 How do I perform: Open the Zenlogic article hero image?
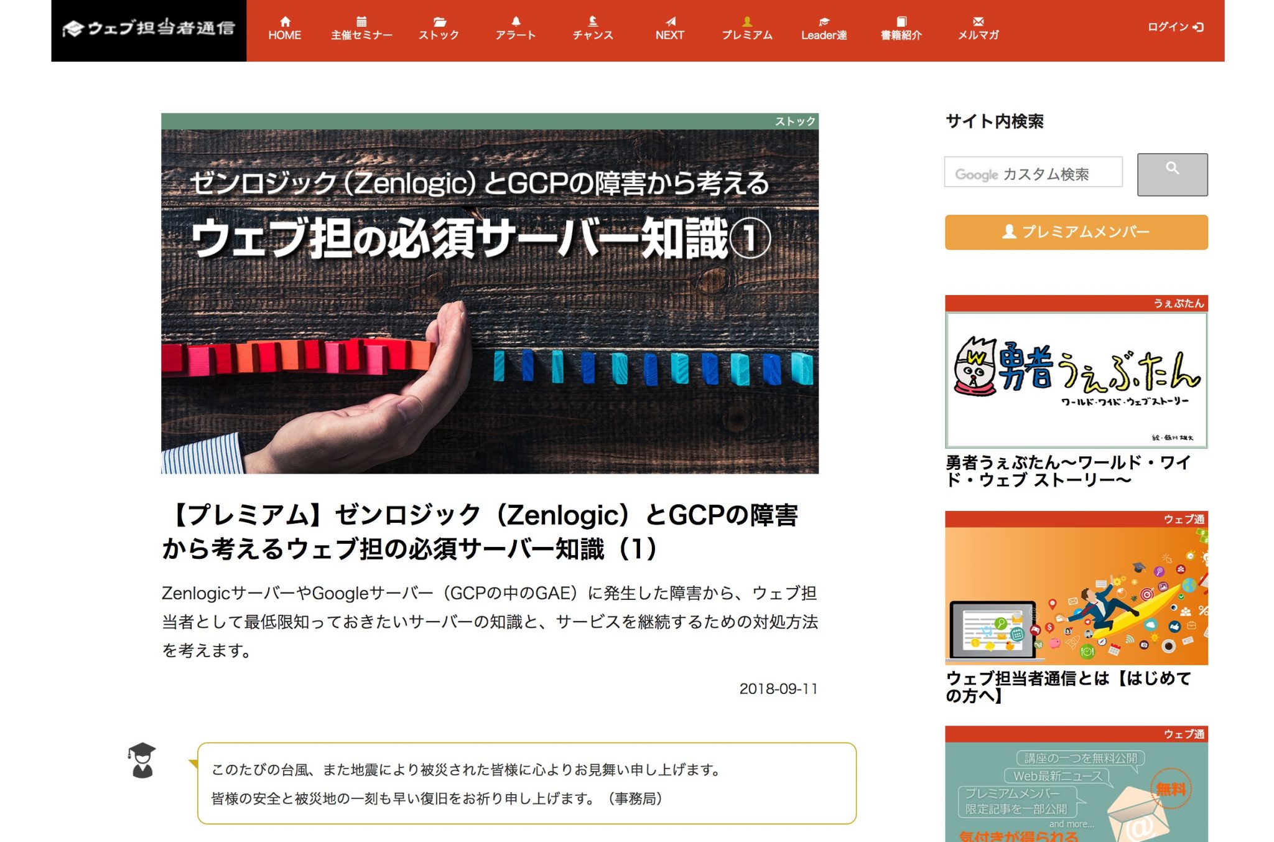coord(490,301)
